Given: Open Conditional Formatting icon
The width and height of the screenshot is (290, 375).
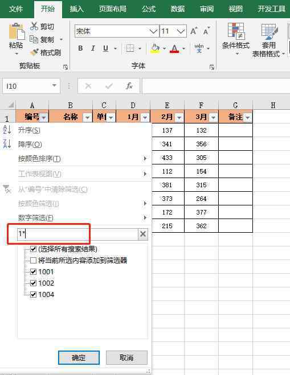Looking at the screenshot, I should click(236, 31).
